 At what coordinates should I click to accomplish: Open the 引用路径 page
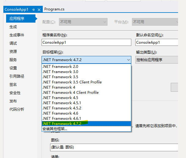[17, 76]
